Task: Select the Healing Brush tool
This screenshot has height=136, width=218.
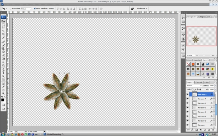Action: [x=3, y=42]
